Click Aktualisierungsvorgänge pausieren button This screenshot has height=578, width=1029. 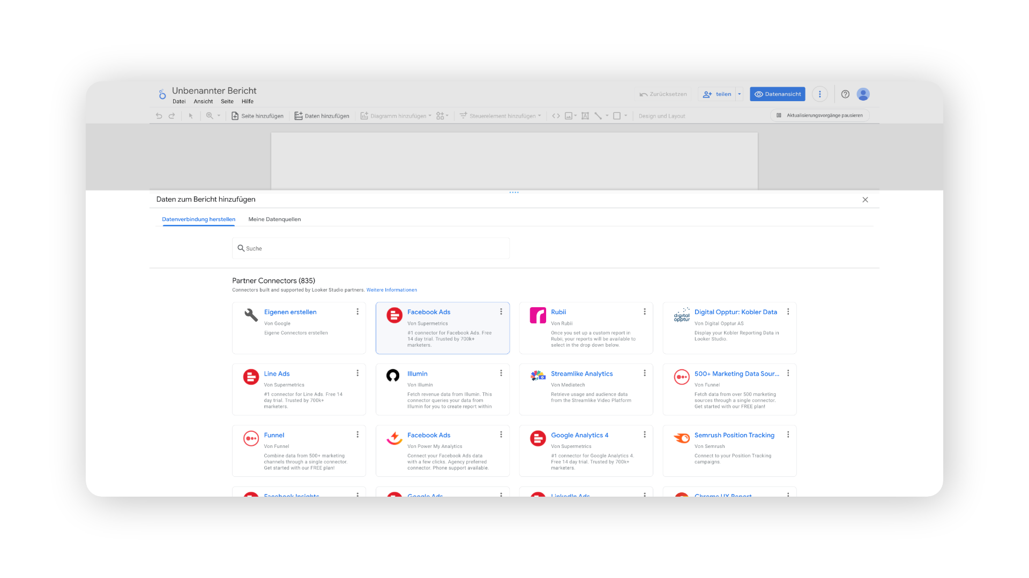[819, 116]
